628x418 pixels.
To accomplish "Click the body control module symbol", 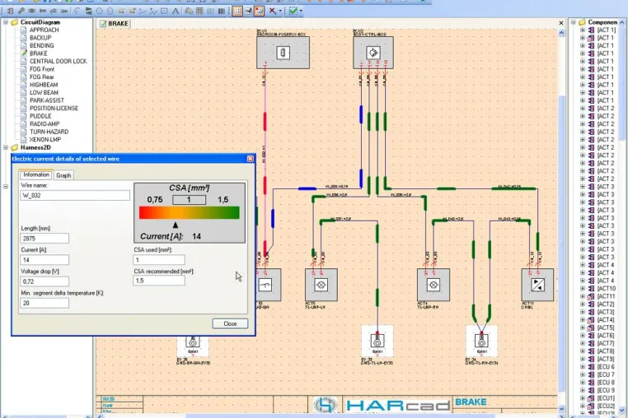I will (373, 53).
